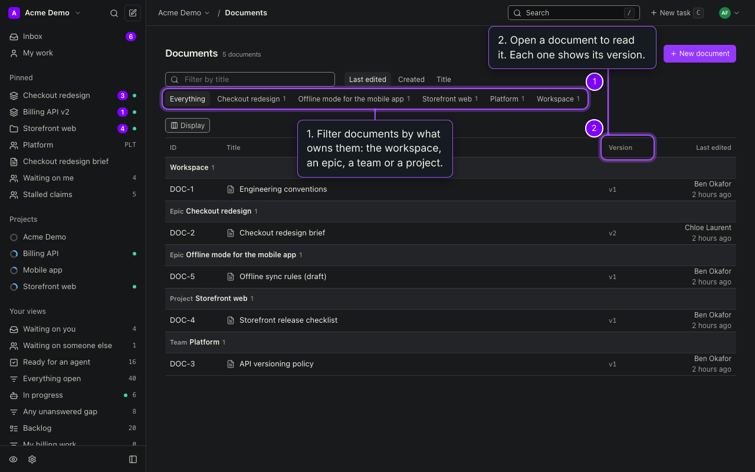Select the Everything filter chip

click(x=188, y=99)
